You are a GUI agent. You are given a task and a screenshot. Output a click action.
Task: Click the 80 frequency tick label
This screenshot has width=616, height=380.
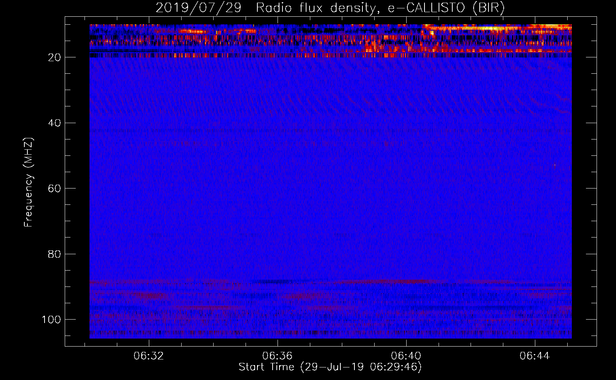(54, 254)
